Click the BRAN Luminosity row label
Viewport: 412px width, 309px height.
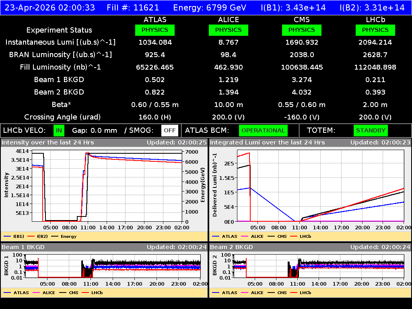click(60, 55)
